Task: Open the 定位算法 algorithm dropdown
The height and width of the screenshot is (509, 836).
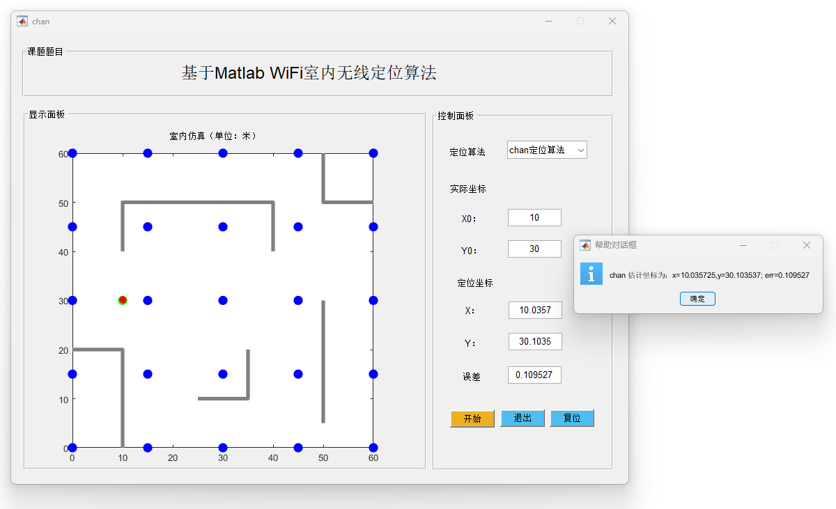Action: [x=547, y=150]
